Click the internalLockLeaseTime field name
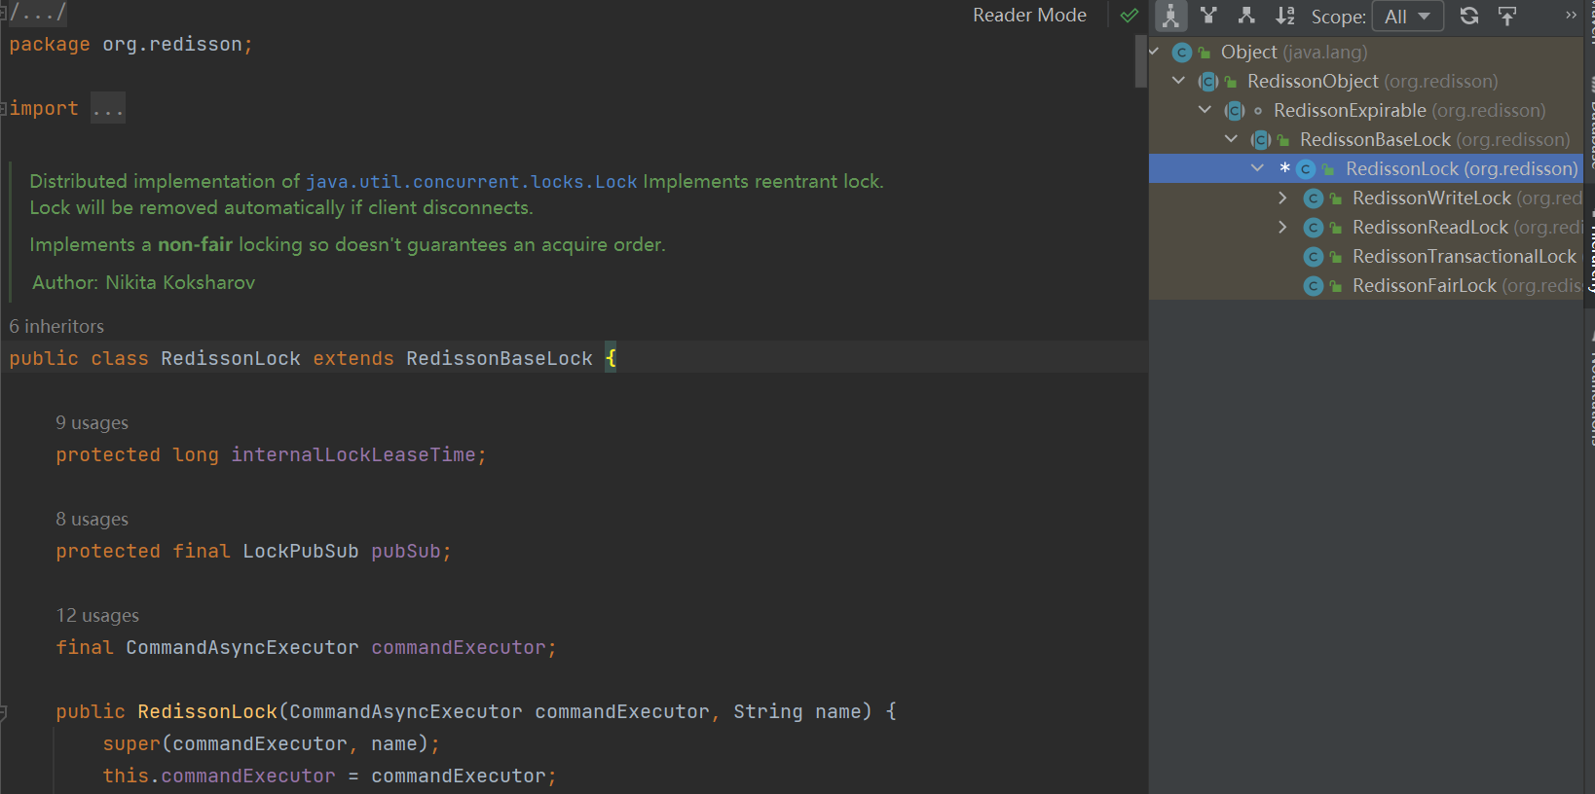 coord(353,454)
